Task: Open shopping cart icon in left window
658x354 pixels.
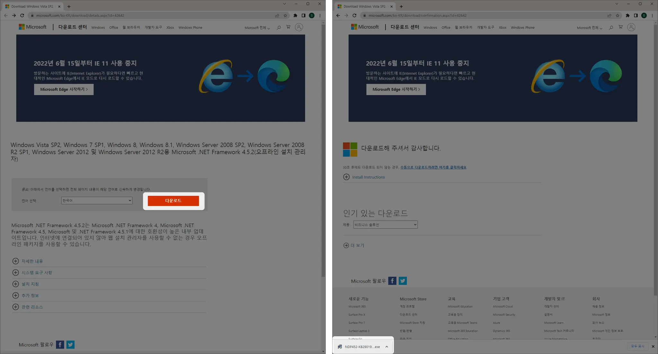Action: coord(288,27)
